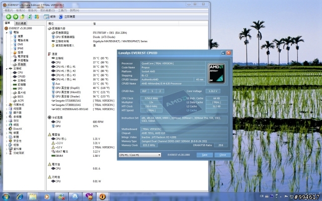Open the View (V) menu

click(x=21, y=10)
